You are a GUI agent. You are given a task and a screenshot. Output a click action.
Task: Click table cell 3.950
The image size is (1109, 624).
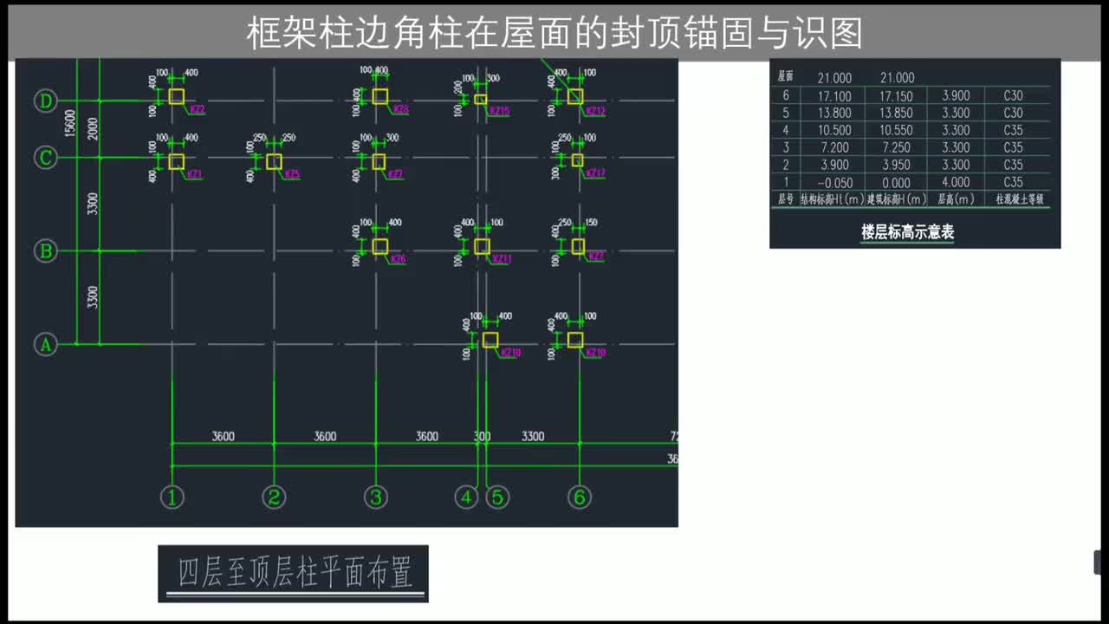tap(896, 166)
